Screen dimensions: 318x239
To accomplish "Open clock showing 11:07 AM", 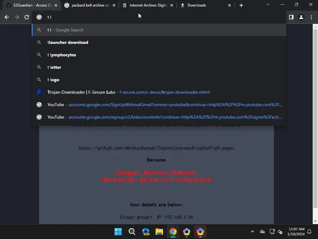I will (x=296, y=232).
